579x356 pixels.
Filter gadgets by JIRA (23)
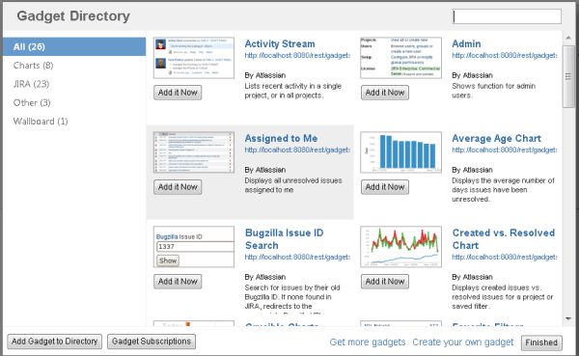pyautogui.click(x=31, y=84)
